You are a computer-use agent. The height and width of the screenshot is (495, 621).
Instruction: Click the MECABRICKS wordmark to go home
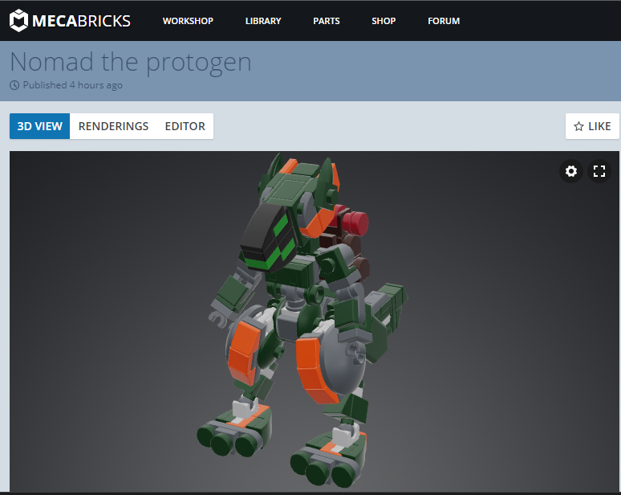point(80,21)
